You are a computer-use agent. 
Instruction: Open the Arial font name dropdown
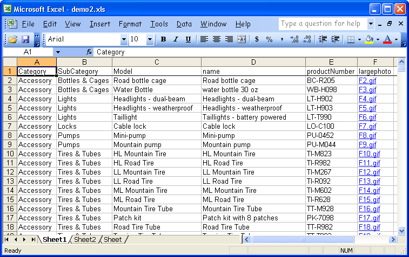[x=124, y=39]
